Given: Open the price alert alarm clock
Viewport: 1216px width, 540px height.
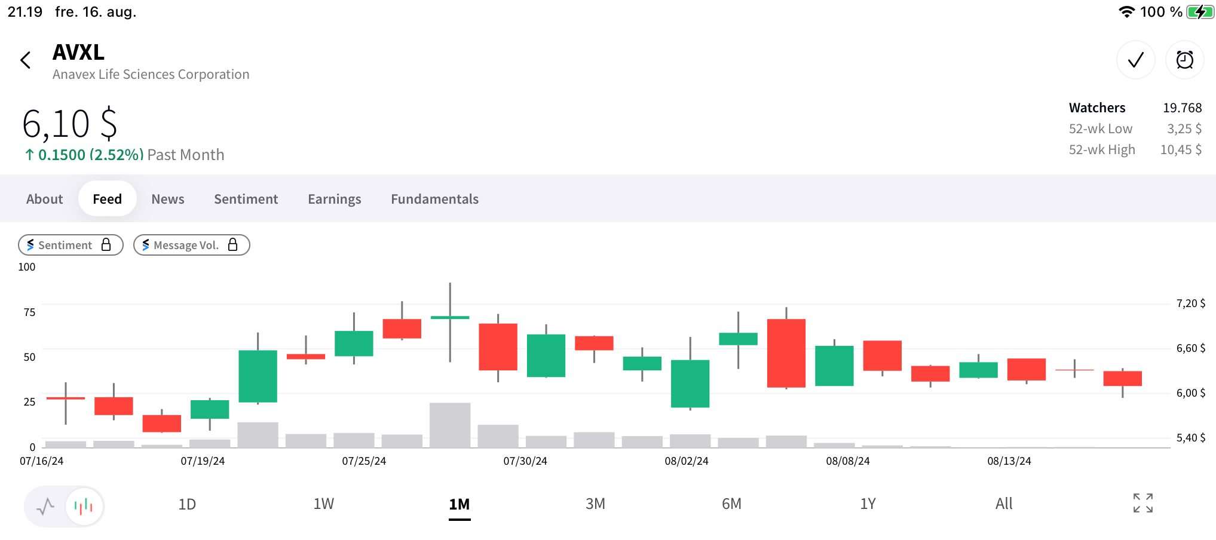Looking at the screenshot, I should pyautogui.click(x=1184, y=60).
